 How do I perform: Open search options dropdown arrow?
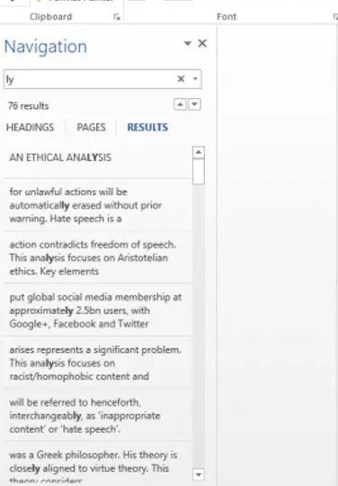[x=195, y=78]
